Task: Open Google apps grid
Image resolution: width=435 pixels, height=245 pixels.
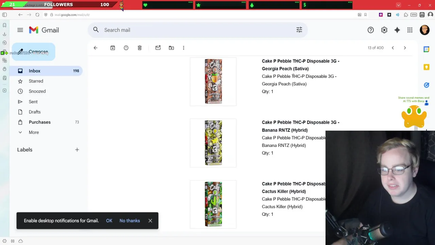Action: coord(410,30)
